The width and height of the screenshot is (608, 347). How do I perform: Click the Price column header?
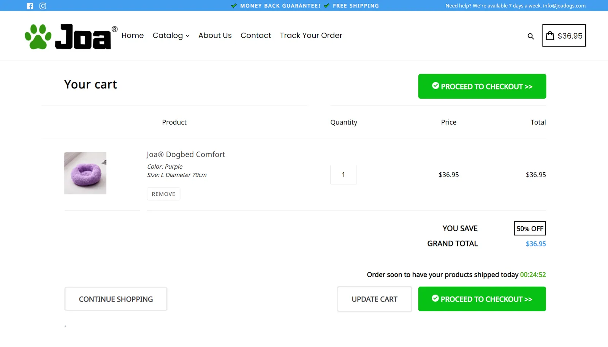click(449, 122)
